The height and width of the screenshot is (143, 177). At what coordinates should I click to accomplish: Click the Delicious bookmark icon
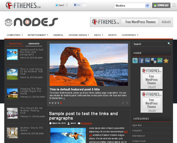pos(154,61)
